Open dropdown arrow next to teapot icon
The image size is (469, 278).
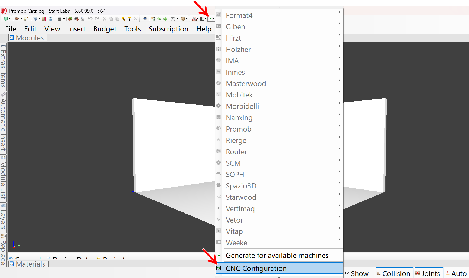tap(21, 19)
